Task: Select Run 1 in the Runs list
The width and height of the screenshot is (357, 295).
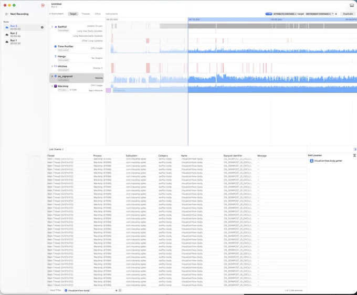Action: [x=24, y=42]
